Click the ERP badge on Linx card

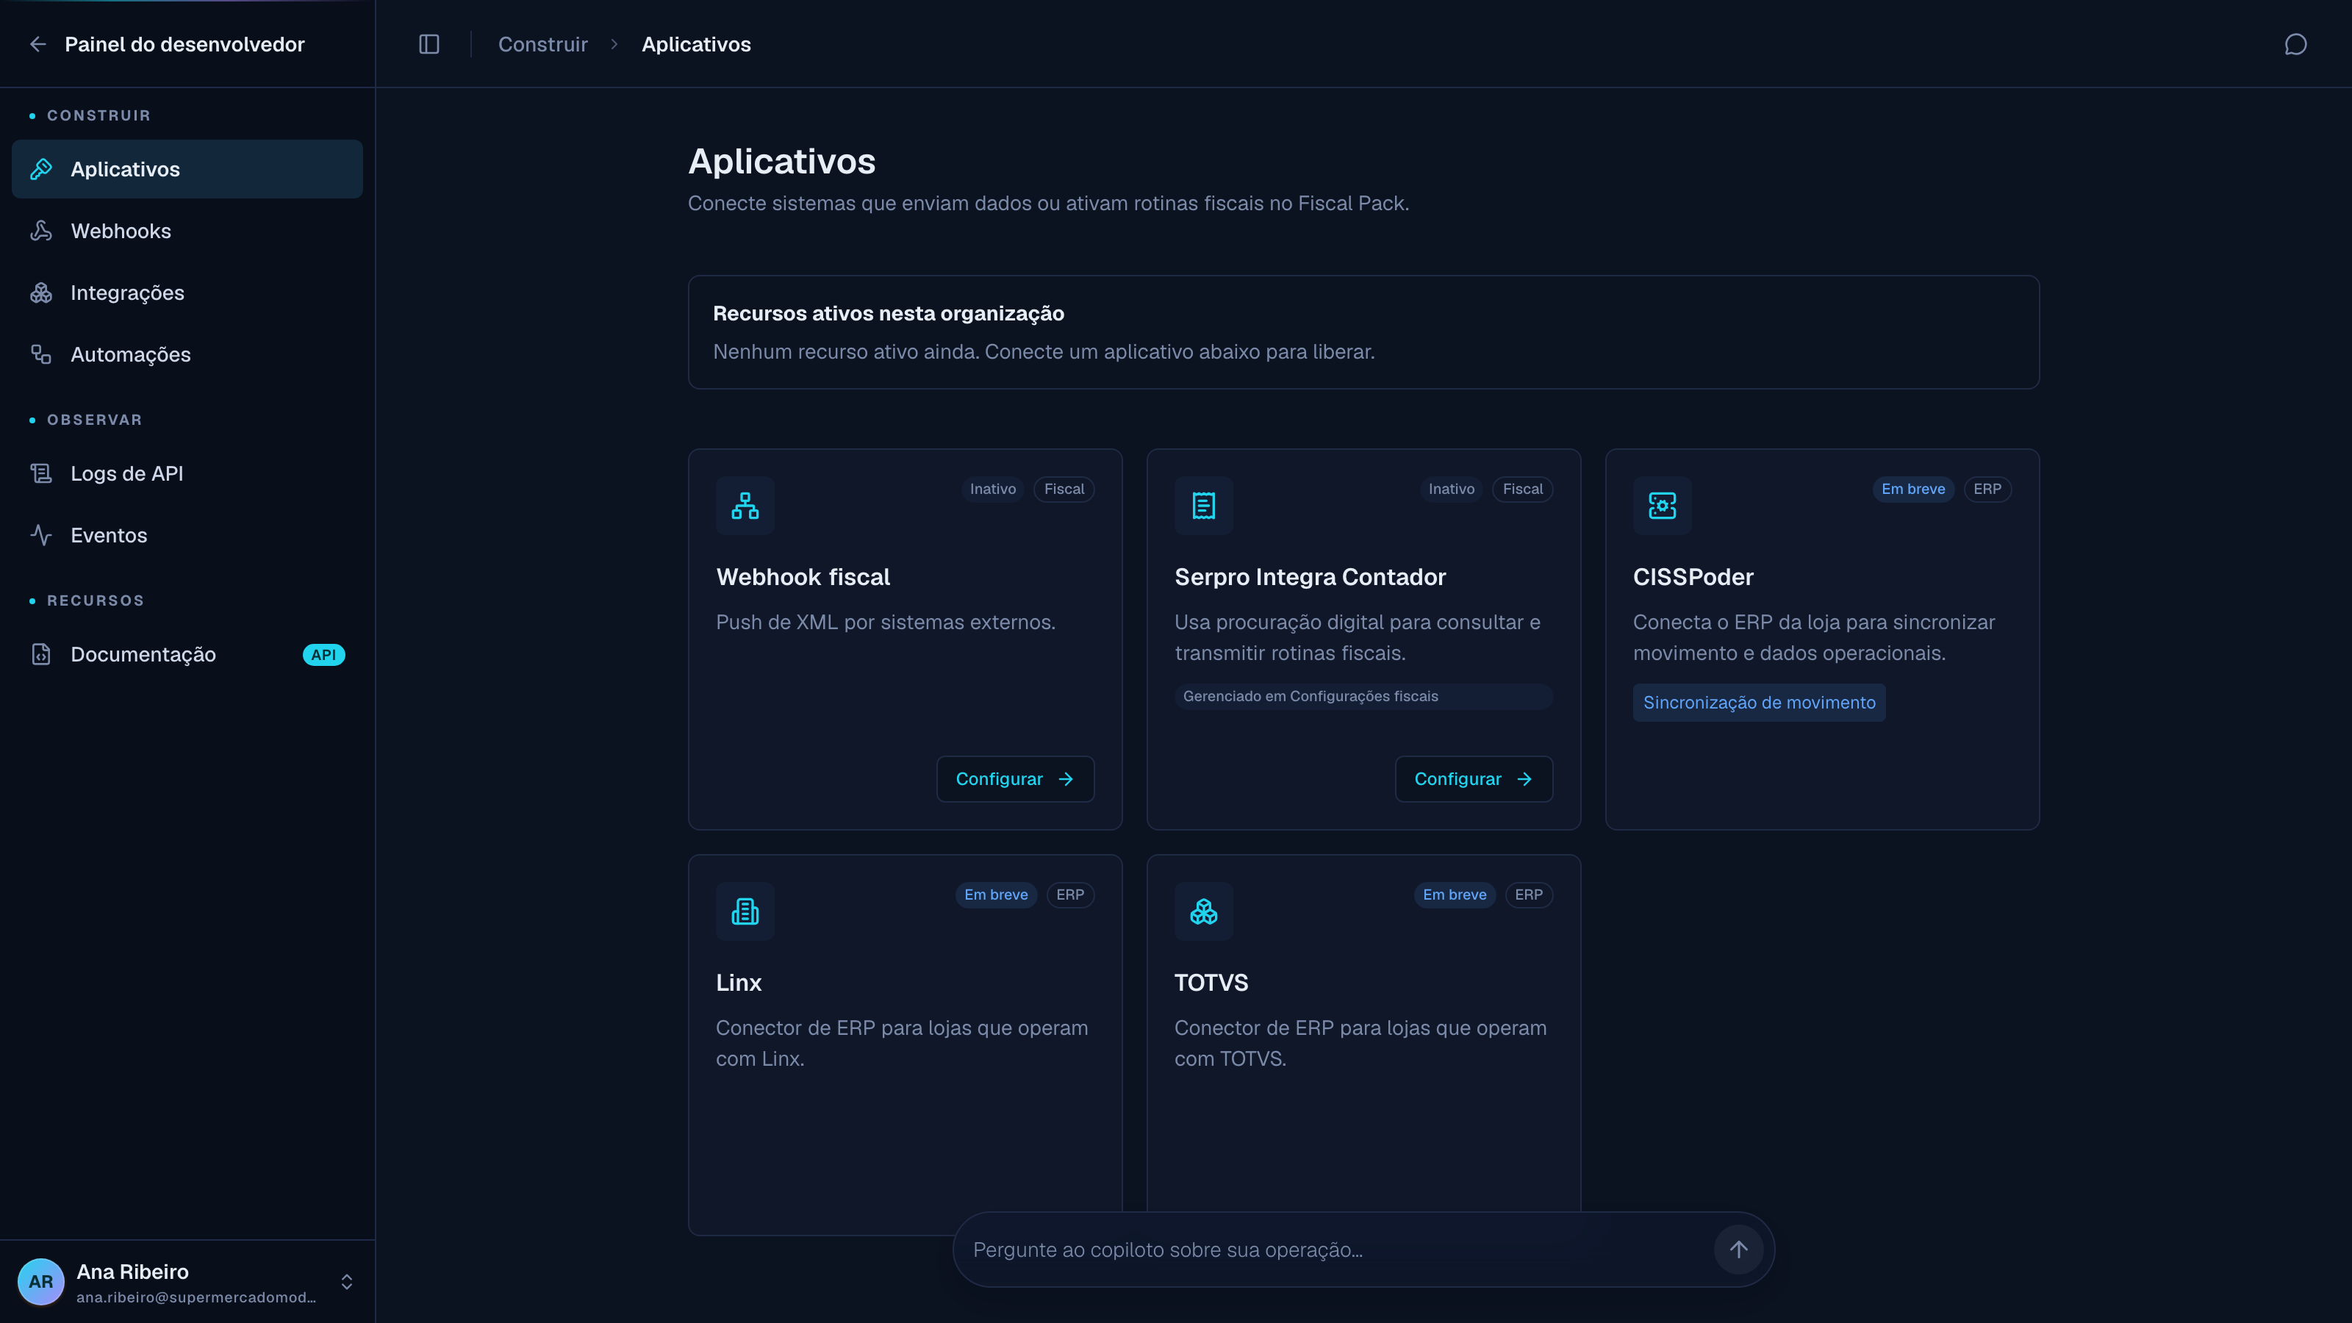1070,894
